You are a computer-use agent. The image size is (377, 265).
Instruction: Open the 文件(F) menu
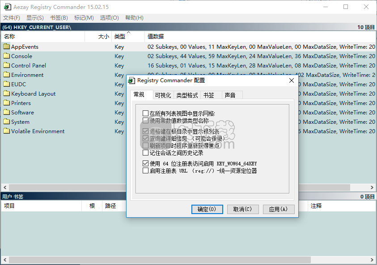[12, 18]
